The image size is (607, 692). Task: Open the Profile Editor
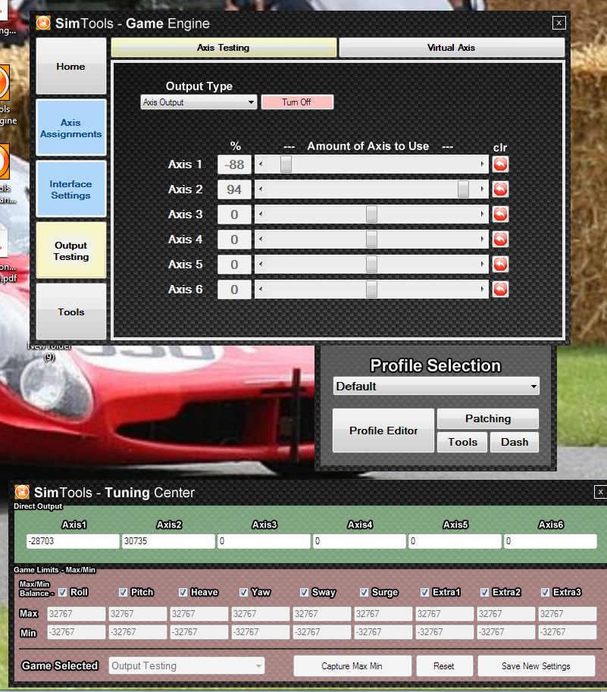(x=383, y=431)
